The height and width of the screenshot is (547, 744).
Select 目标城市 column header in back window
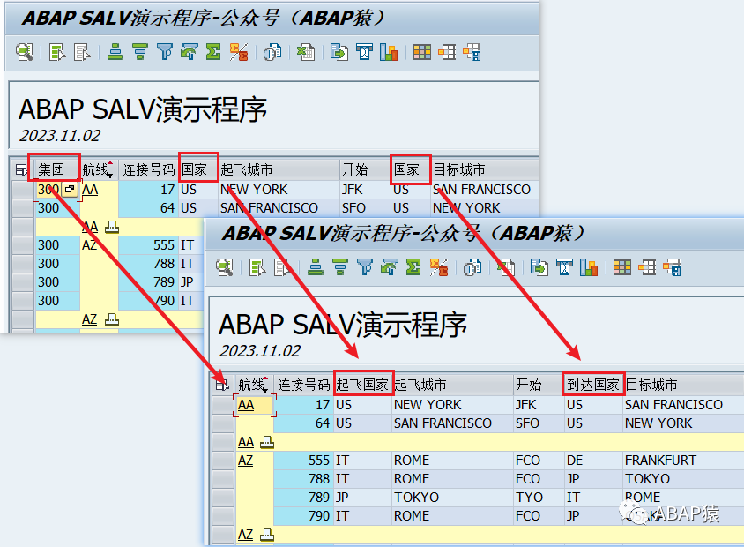point(485,169)
